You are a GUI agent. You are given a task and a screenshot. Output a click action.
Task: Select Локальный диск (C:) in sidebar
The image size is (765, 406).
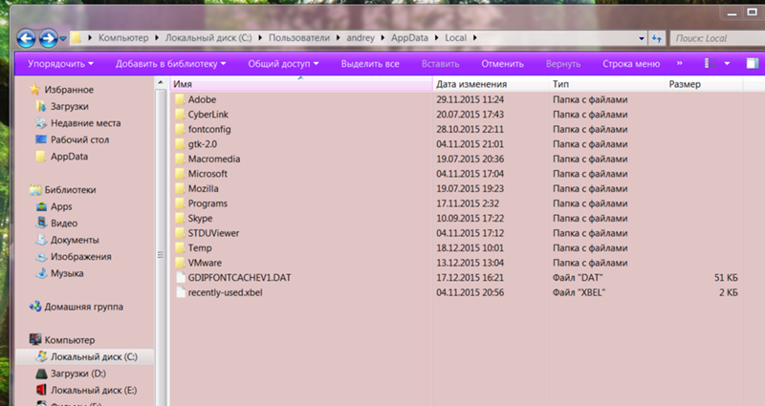point(94,356)
